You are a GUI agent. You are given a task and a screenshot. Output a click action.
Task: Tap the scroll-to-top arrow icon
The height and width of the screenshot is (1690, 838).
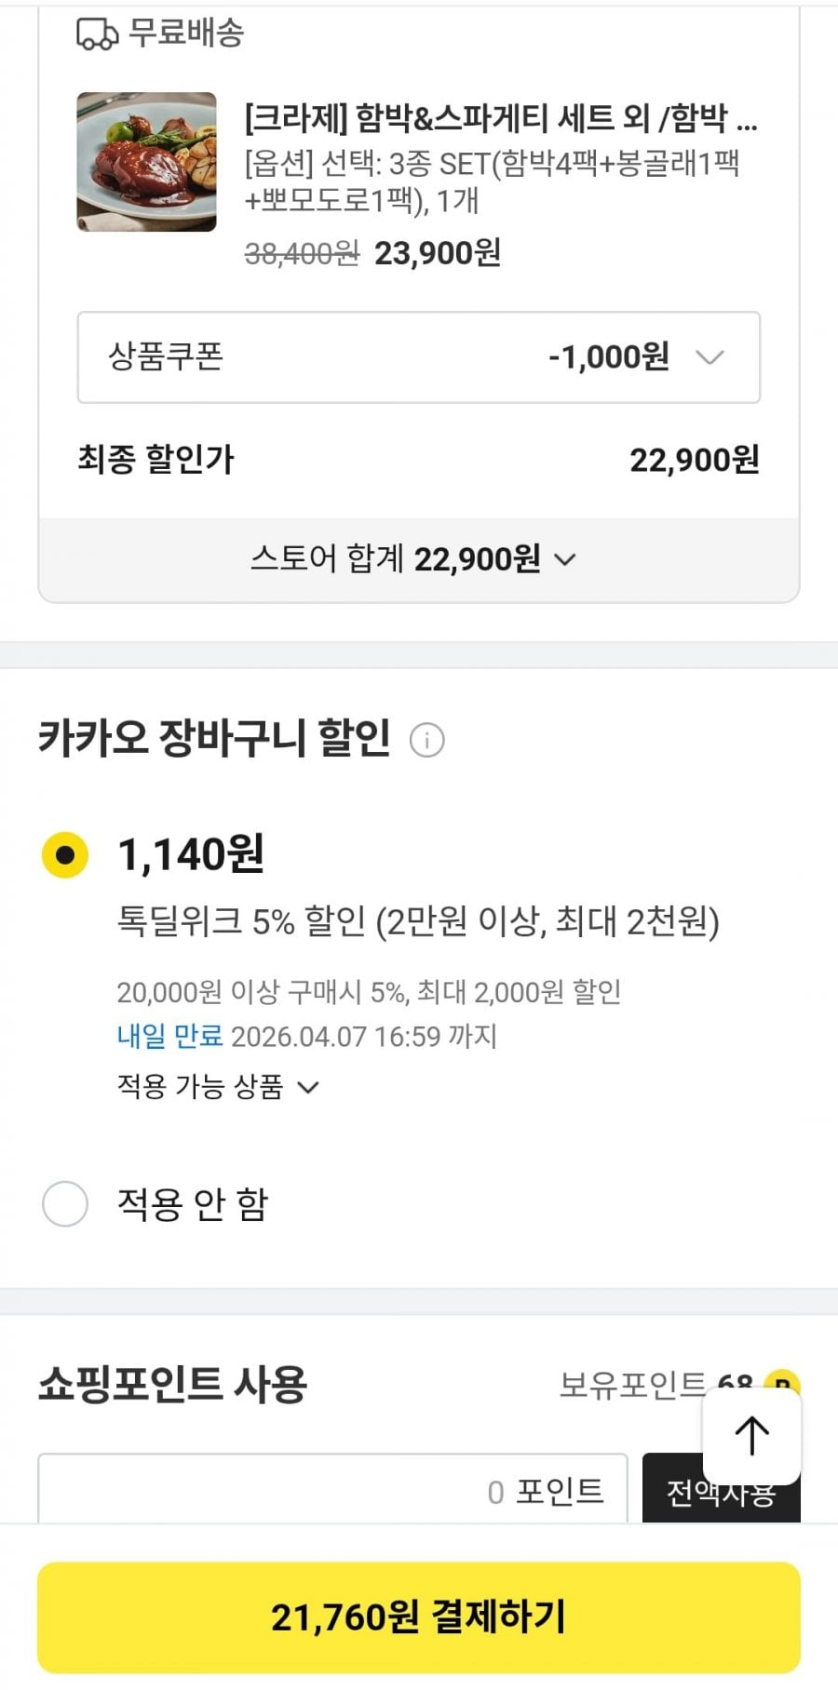click(x=751, y=1436)
